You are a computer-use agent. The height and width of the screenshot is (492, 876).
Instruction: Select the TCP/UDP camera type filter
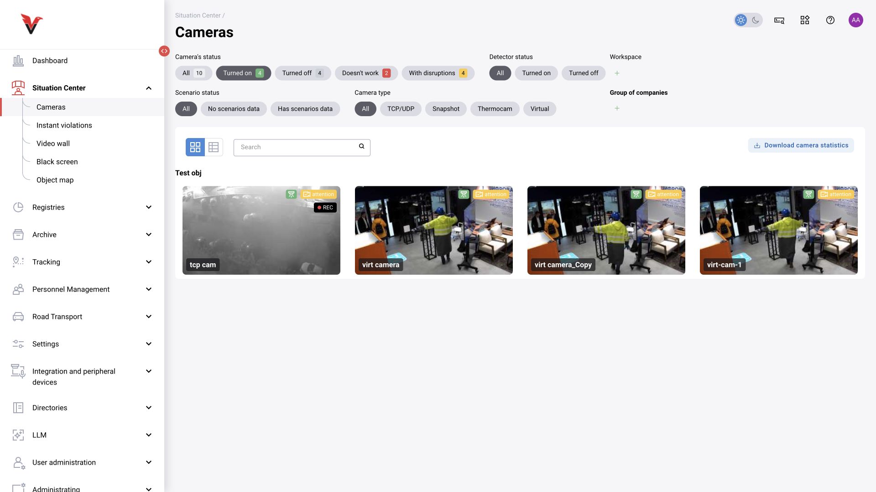(x=401, y=109)
